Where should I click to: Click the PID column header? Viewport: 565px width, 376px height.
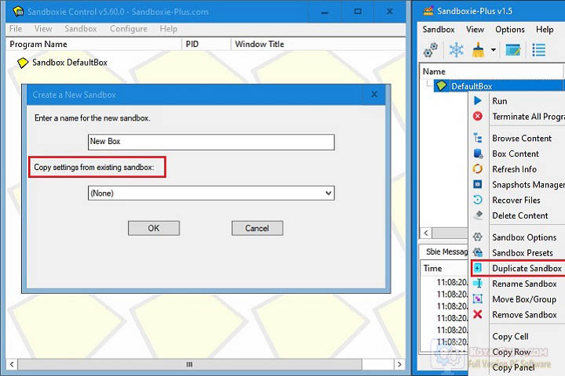point(206,44)
